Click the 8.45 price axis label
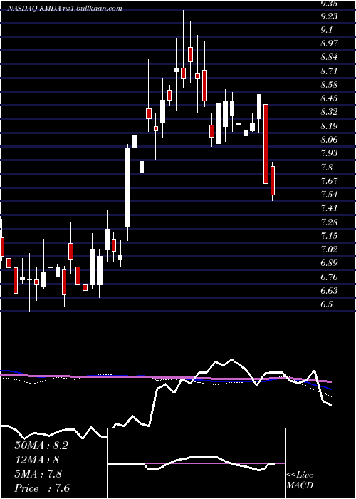356x499 pixels. pyautogui.click(x=329, y=98)
